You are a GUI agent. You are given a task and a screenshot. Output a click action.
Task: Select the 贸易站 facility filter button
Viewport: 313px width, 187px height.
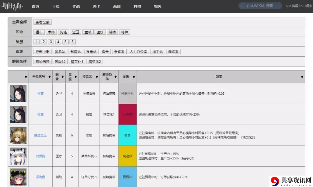click(60, 52)
